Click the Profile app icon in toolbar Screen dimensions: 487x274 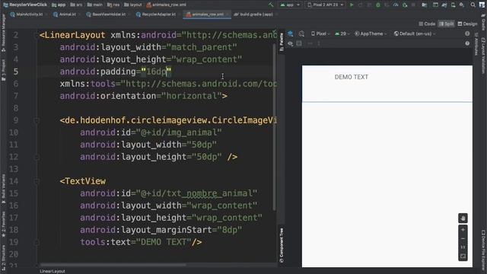pos(396,5)
